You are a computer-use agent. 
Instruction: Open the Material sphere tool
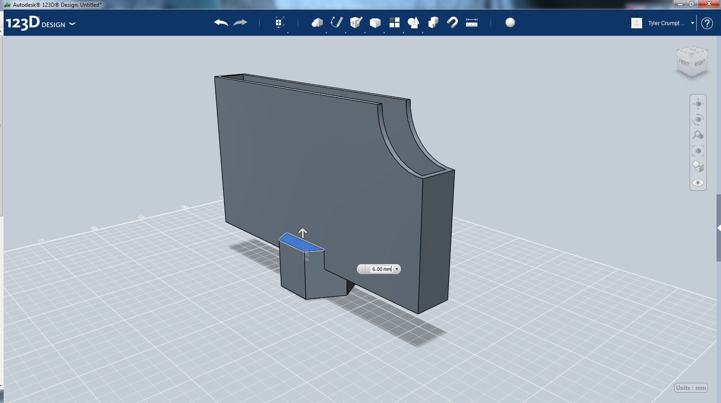tap(510, 22)
